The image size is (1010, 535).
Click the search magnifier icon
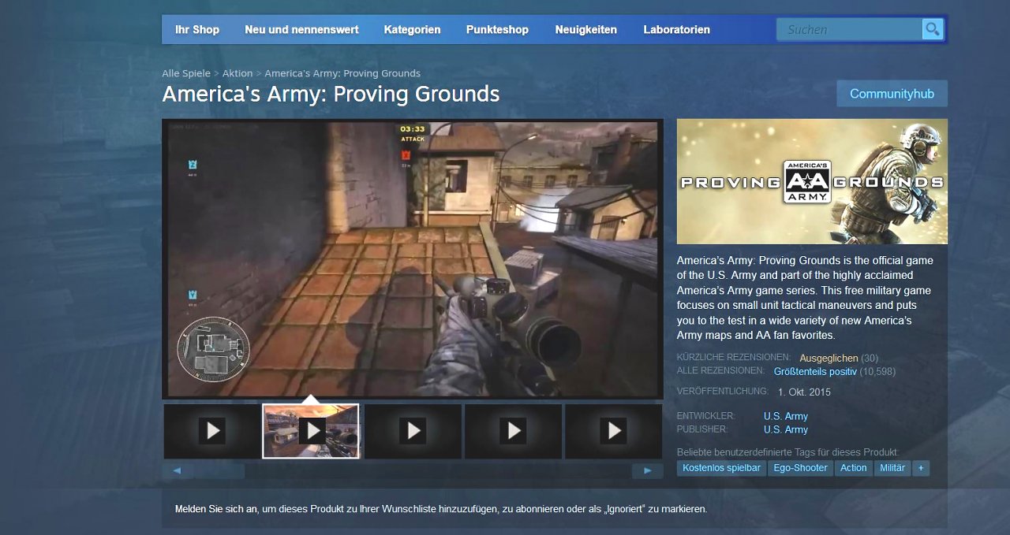pos(933,29)
